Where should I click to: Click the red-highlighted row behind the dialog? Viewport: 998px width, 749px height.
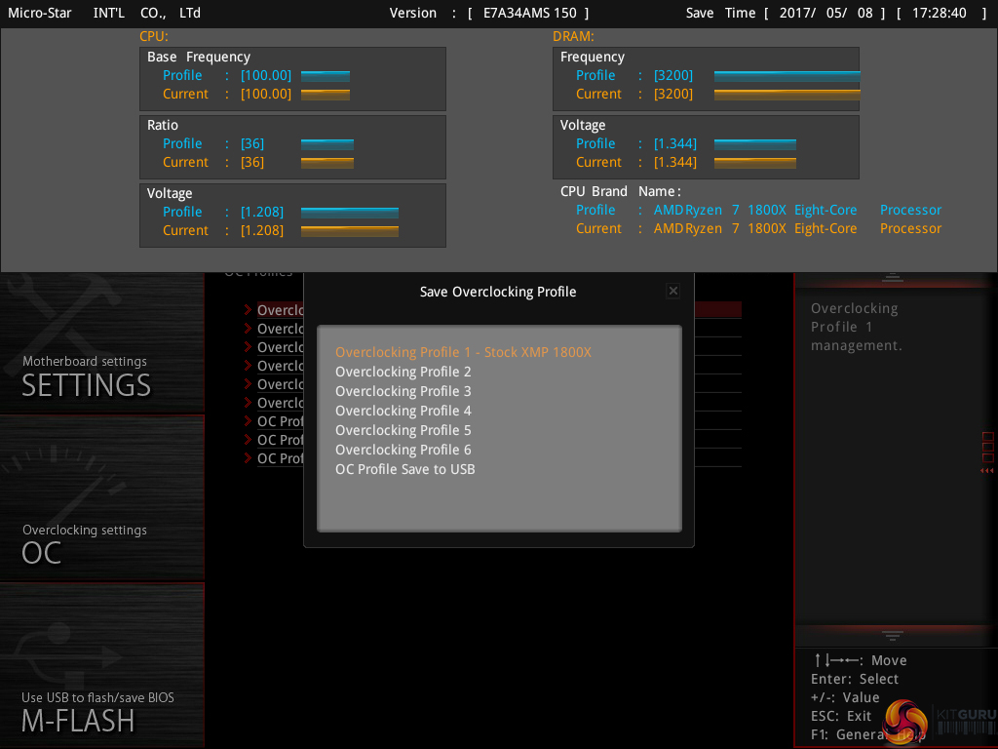pyautogui.click(x=717, y=310)
